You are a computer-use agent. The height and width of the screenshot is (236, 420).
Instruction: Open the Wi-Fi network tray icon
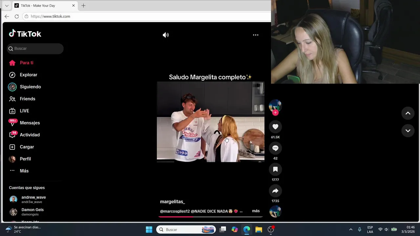click(380, 229)
